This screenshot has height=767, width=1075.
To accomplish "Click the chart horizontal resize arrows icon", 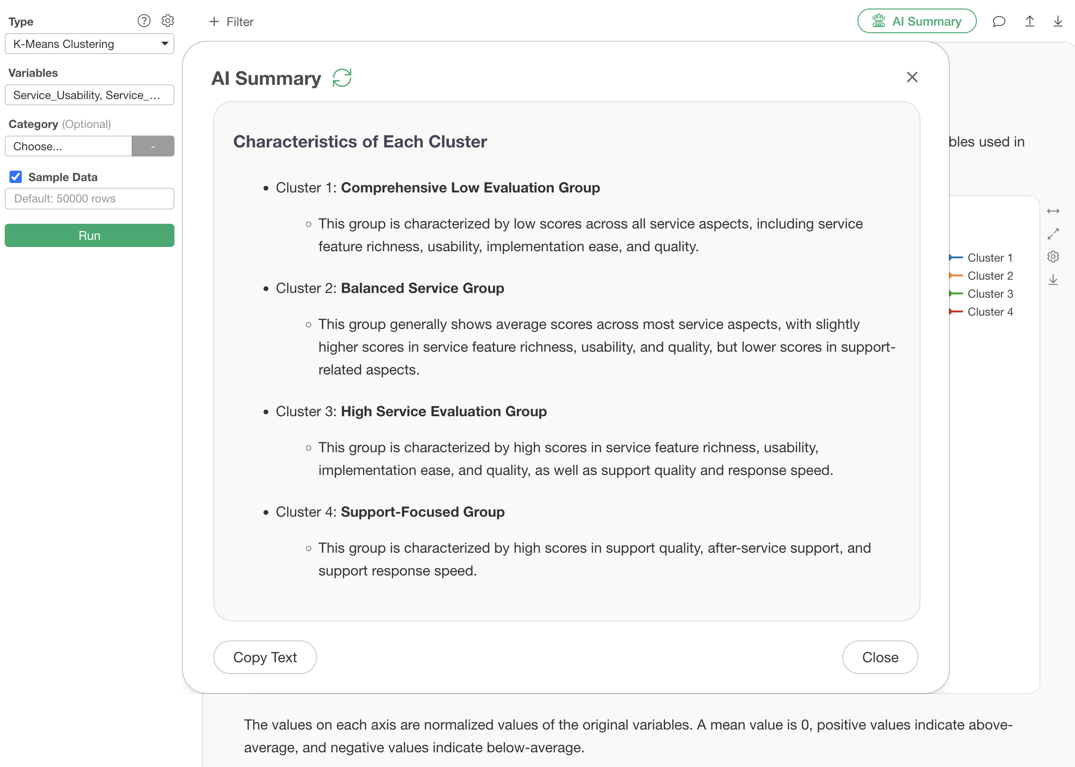I will [1053, 211].
